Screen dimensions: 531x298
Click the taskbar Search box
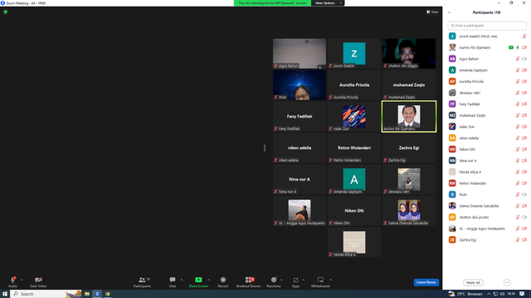pos(46,294)
